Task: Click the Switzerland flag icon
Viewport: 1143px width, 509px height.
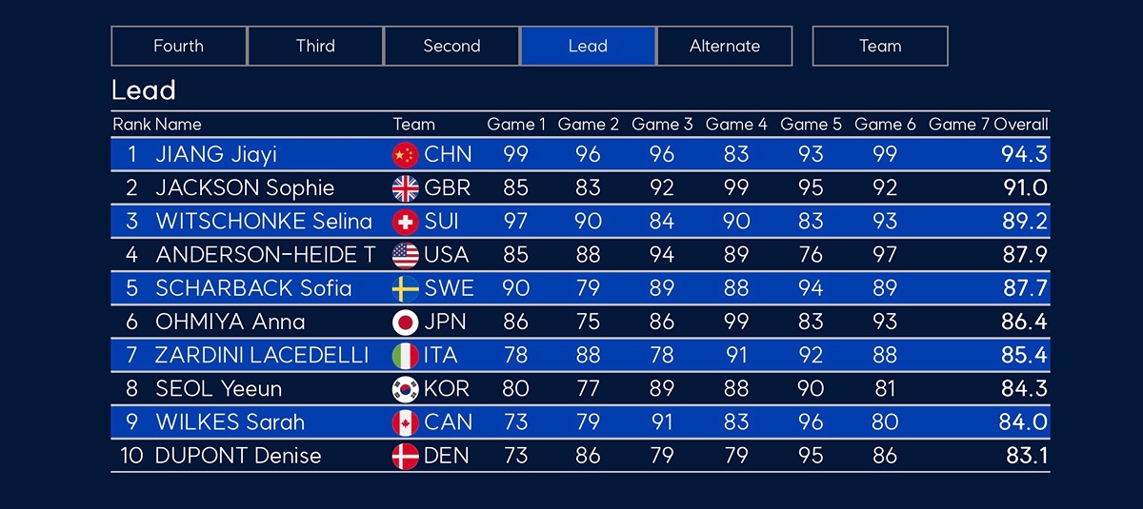Action: pos(406,222)
